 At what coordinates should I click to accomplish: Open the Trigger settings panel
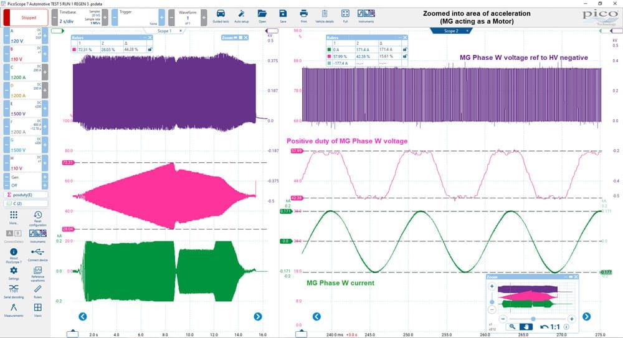(x=138, y=17)
